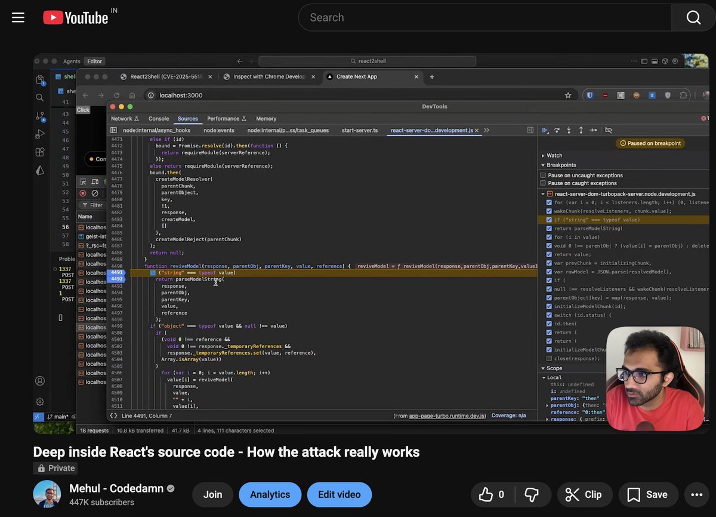Open VS Code Extensions icon
Viewport: 716px width, 517px height.
pyautogui.click(x=40, y=152)
